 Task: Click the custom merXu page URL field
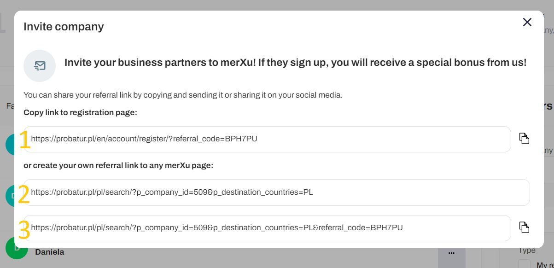277,192
